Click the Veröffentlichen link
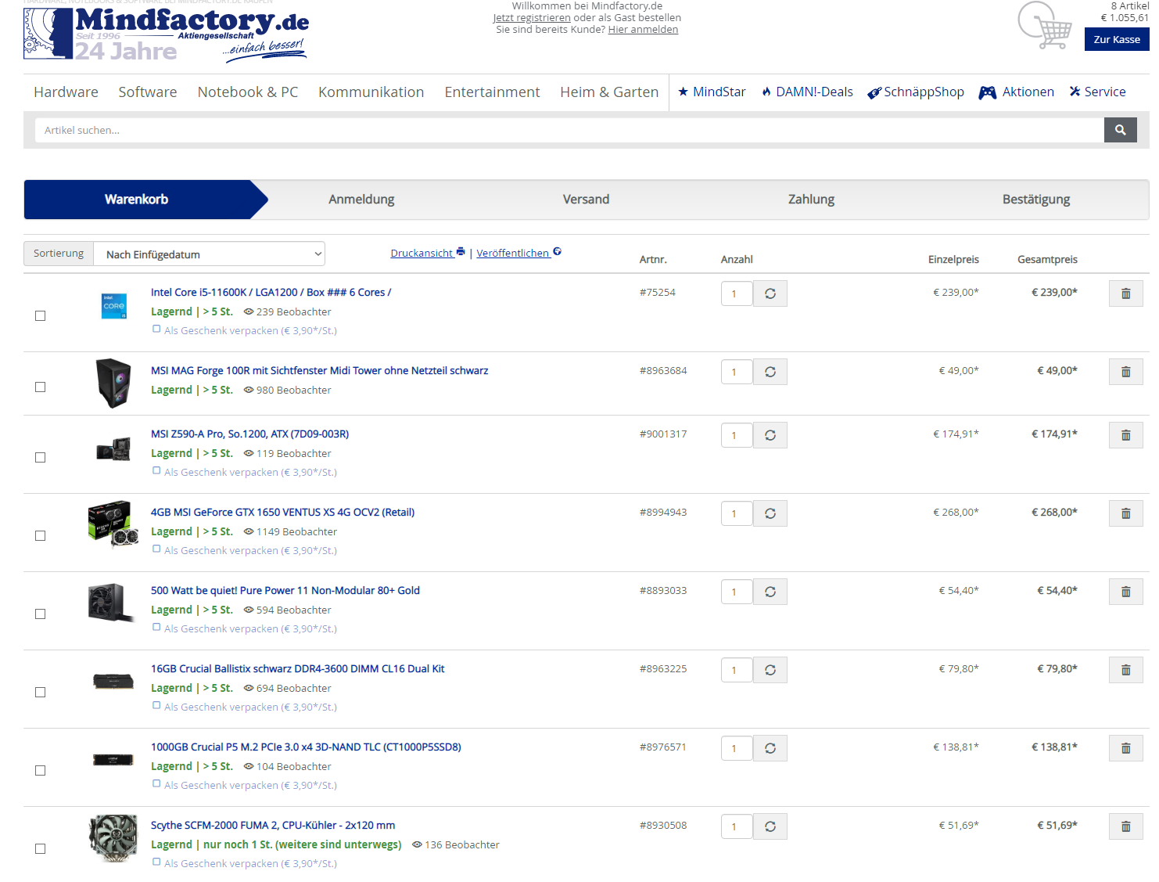The width and height of the screenshot is (1159, 882). coord(519,253)
